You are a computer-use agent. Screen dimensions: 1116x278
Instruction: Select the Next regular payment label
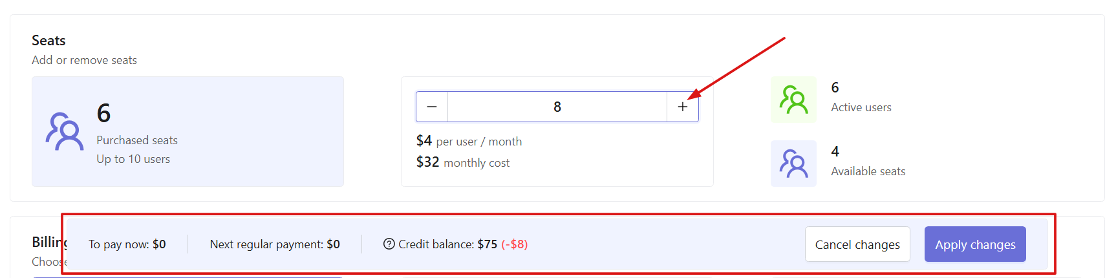pos(266,244)
